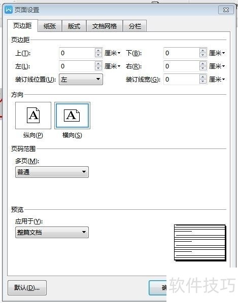Image resolution: width=238 pixels, height=303 pixels.
Task: Open the 多页 multiple pages dropdown
Action: 52,172
